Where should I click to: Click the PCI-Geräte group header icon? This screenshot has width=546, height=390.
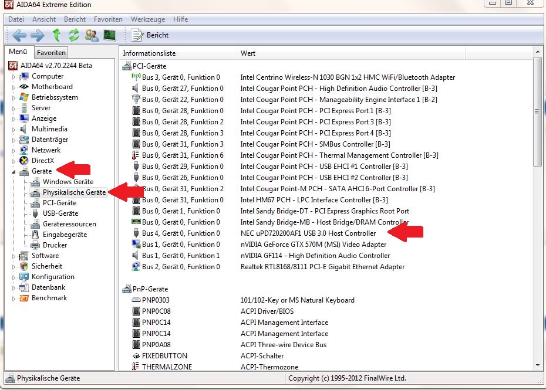point(127,66)
